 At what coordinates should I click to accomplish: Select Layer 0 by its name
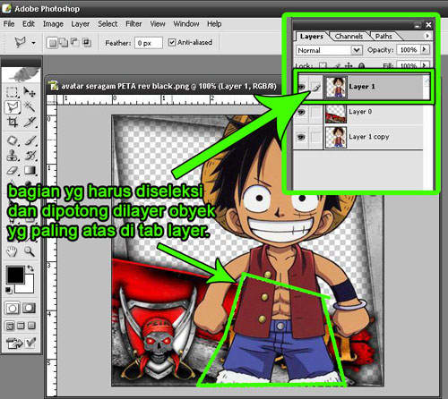[x=360, y=112]
